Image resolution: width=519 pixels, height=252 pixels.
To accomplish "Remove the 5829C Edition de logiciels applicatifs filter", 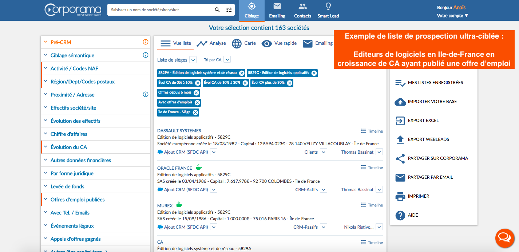I will click(x=314, y=73).
